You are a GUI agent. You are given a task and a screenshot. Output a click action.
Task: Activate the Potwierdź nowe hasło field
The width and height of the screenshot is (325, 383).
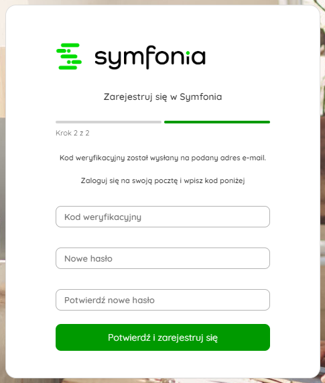[163, 300]
